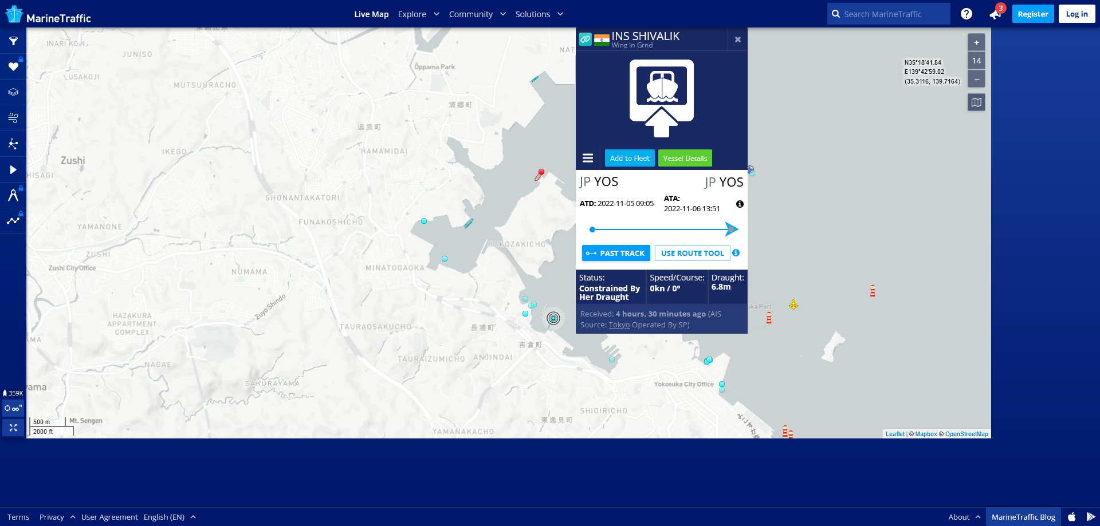Go to Live Map tab
Screen dimensions: 1100x526
371,14
